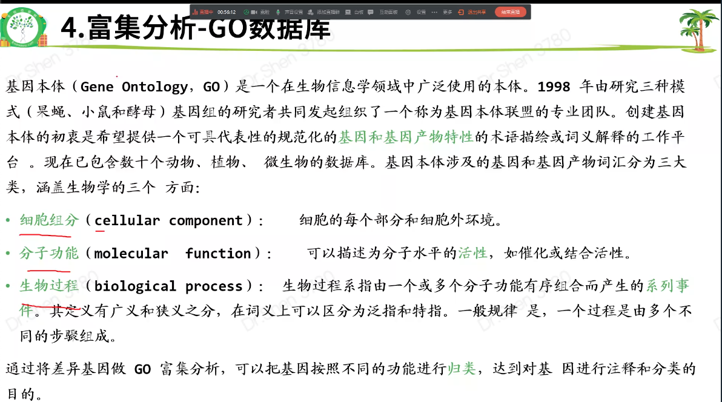Click the words Gene Ontology
Screen dimensions: 722x402
click(x=134, y=87)
